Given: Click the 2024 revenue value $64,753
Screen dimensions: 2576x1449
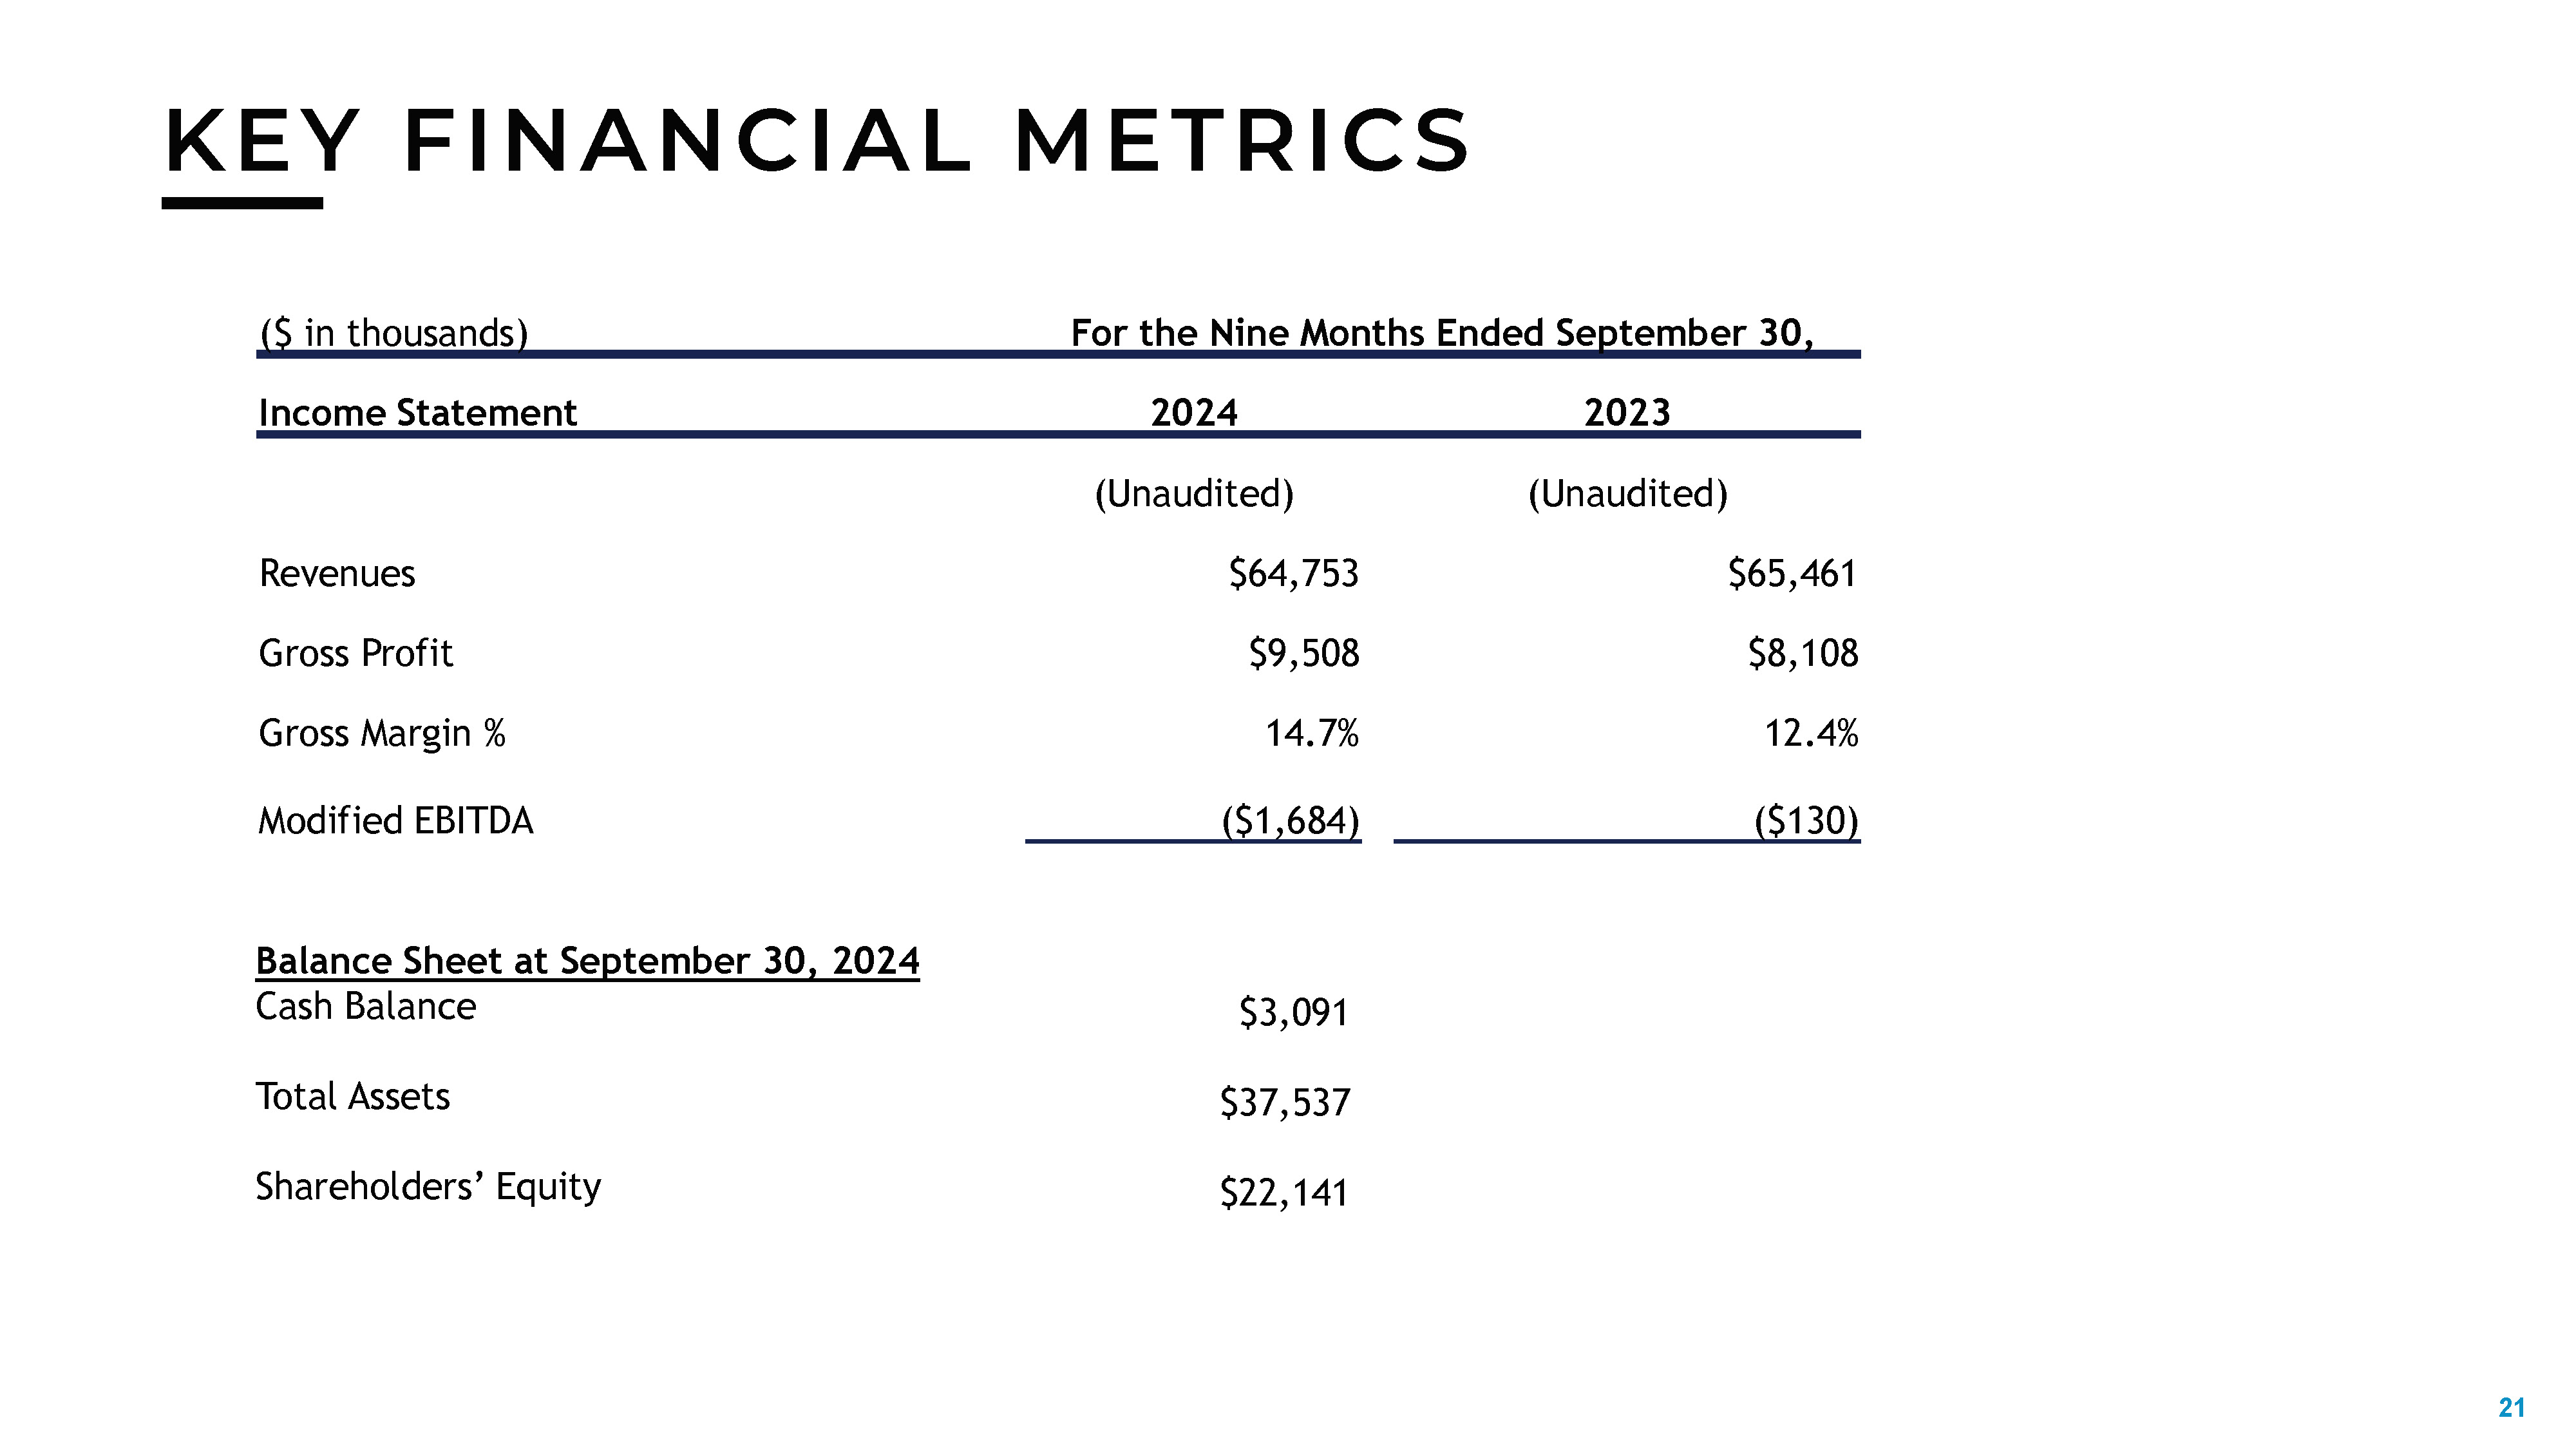Looking at the screenshot, I should [1293, 574].
